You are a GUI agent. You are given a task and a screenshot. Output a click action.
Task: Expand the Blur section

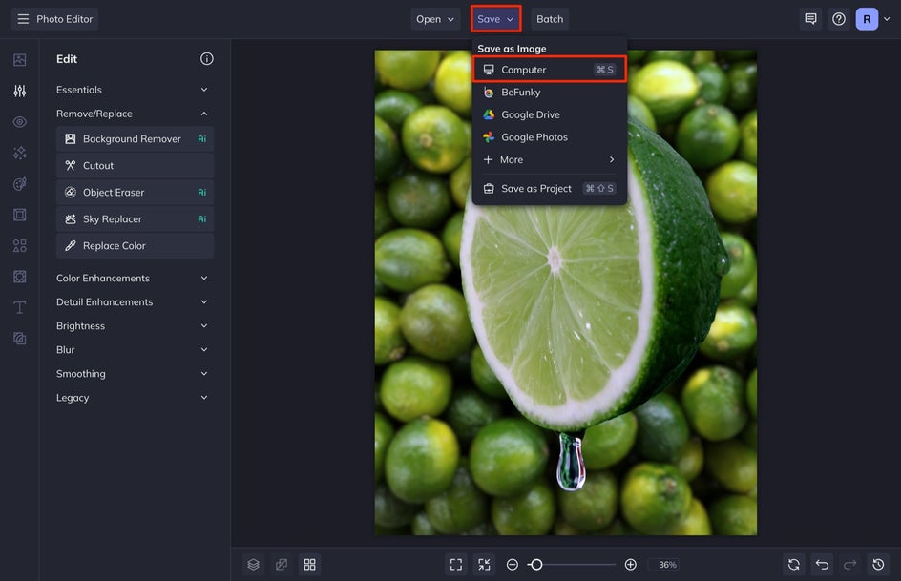click(x=132, y=349)
